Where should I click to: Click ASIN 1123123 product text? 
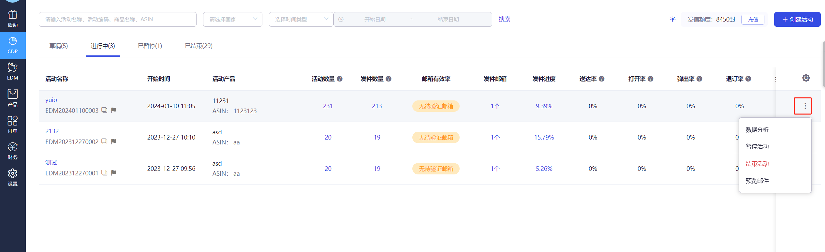click(235, 111)
